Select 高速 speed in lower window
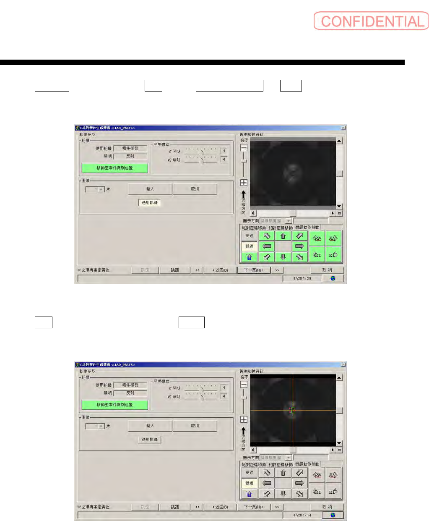 [x=250, y=473]
